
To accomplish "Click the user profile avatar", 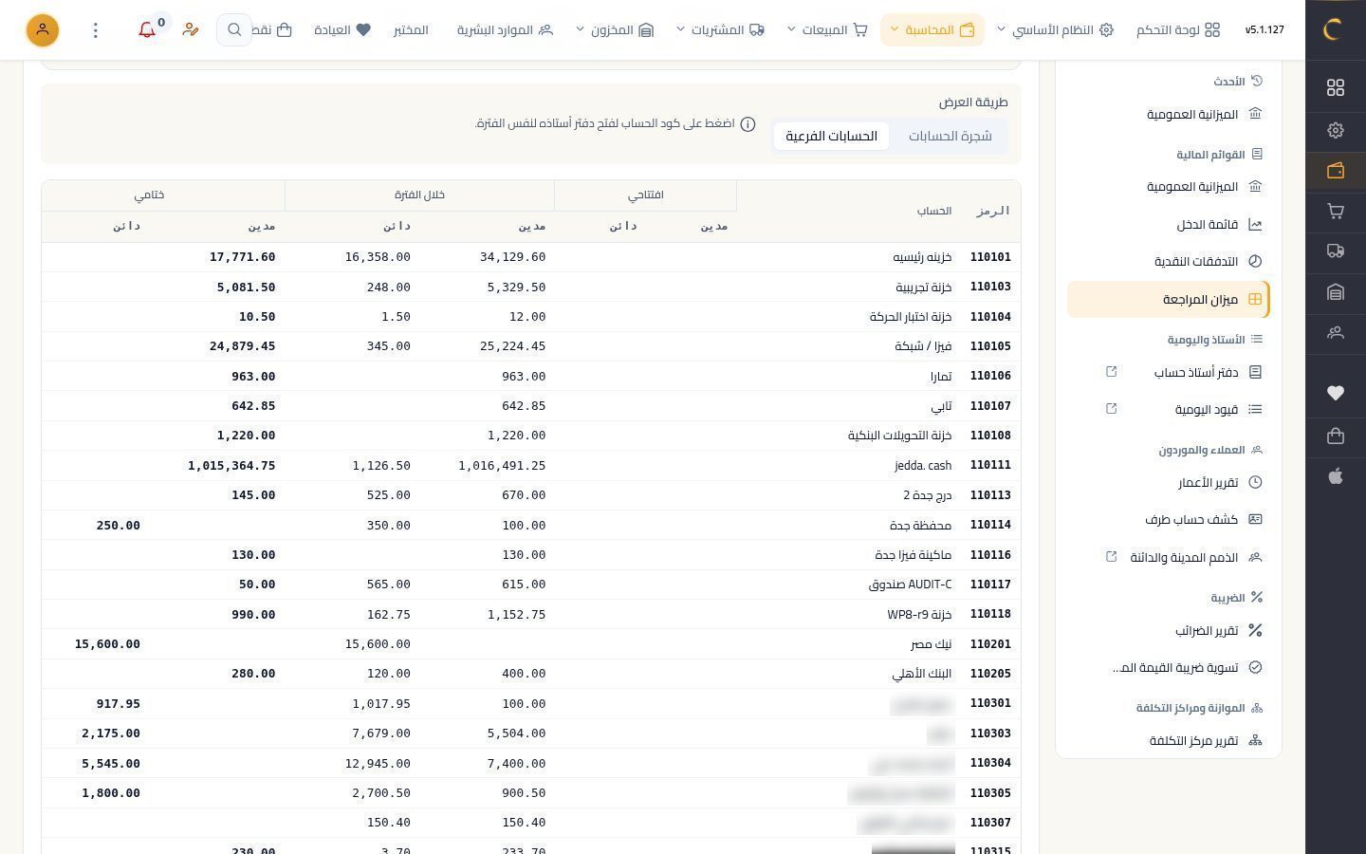I will tap(43, 30).
